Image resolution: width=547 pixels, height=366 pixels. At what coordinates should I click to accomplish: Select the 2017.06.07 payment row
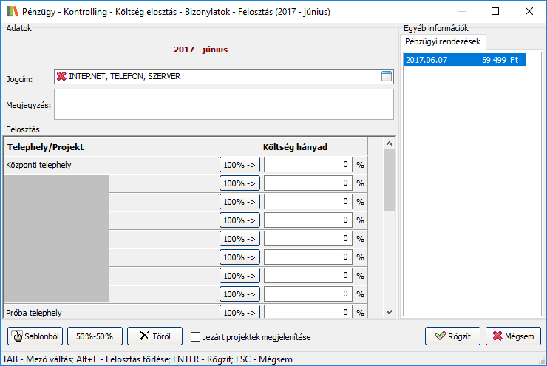tap(464, 60)
